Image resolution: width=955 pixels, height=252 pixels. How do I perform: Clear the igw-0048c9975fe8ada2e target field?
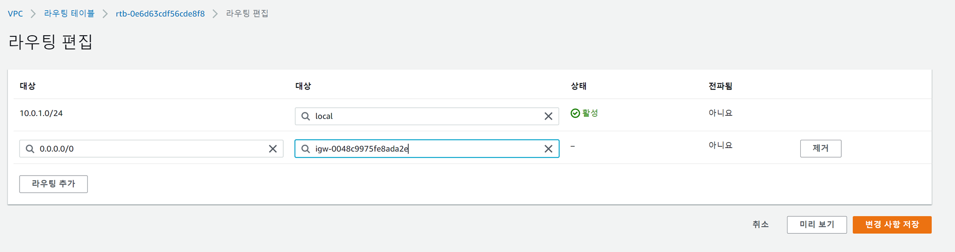point(548,149)
